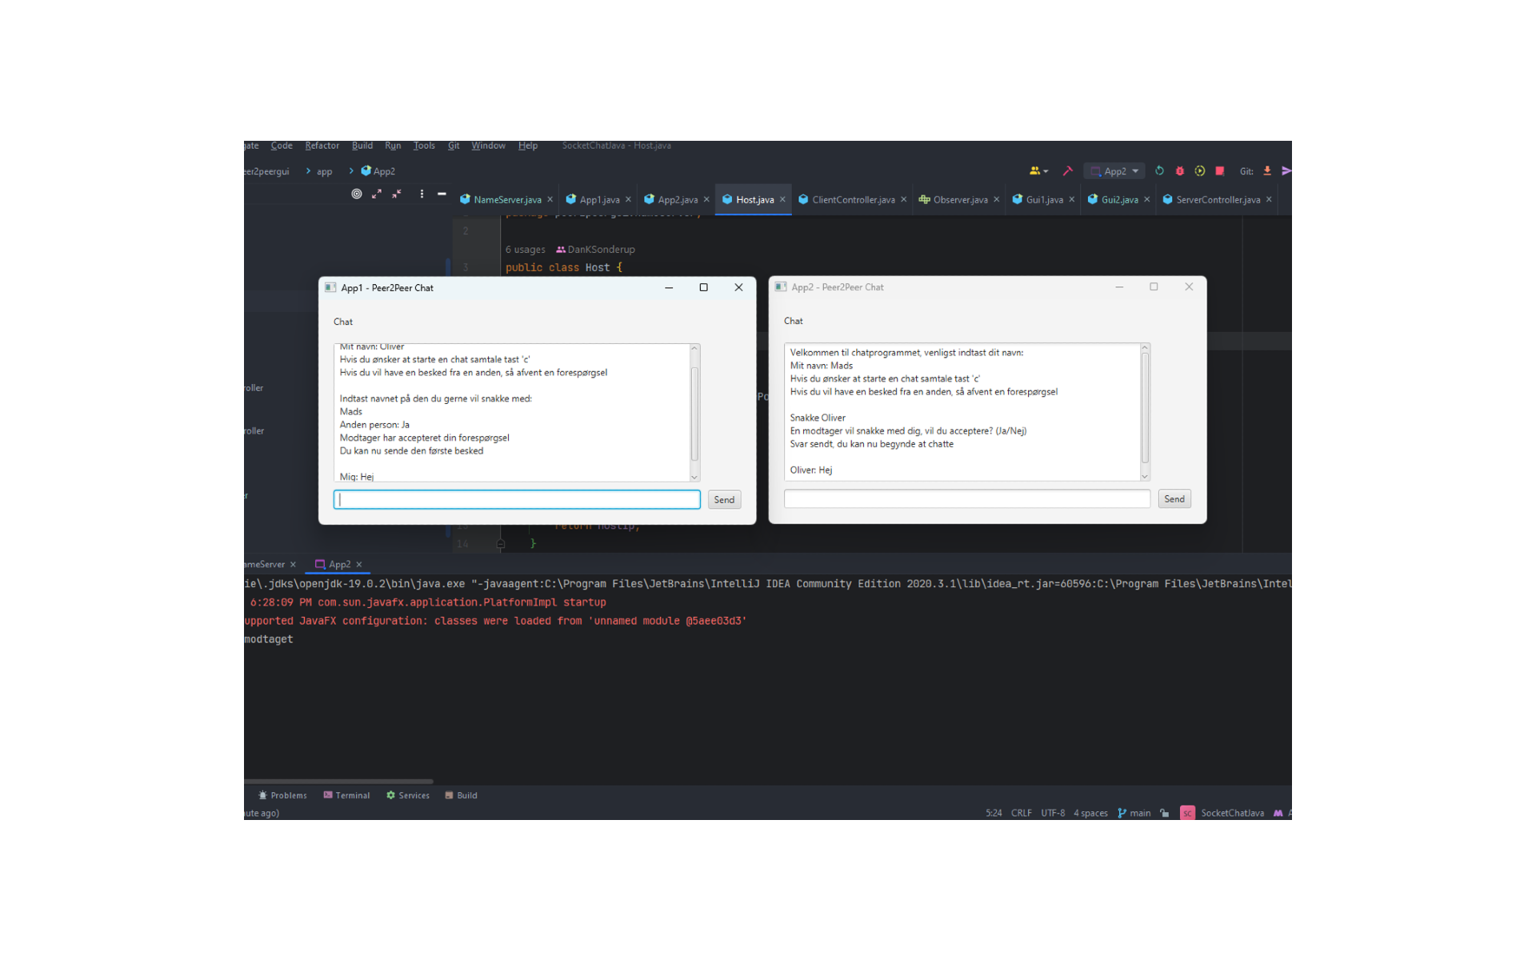Toggle the read-only lock icon
Viewport: 1536px width, 960px height.
1165,814
